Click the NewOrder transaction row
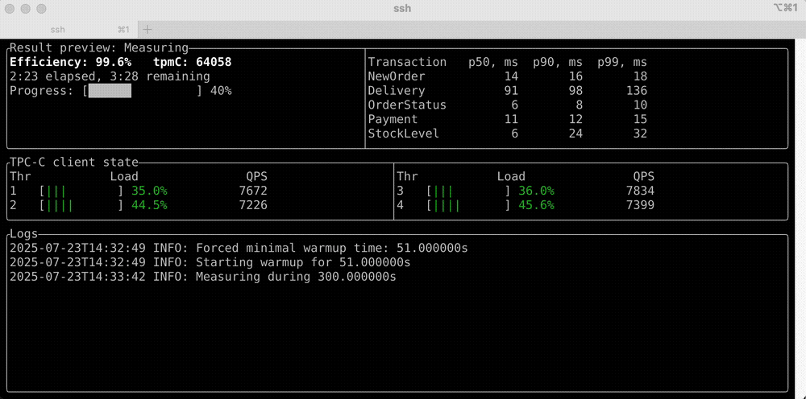 [x=507, y=76]
